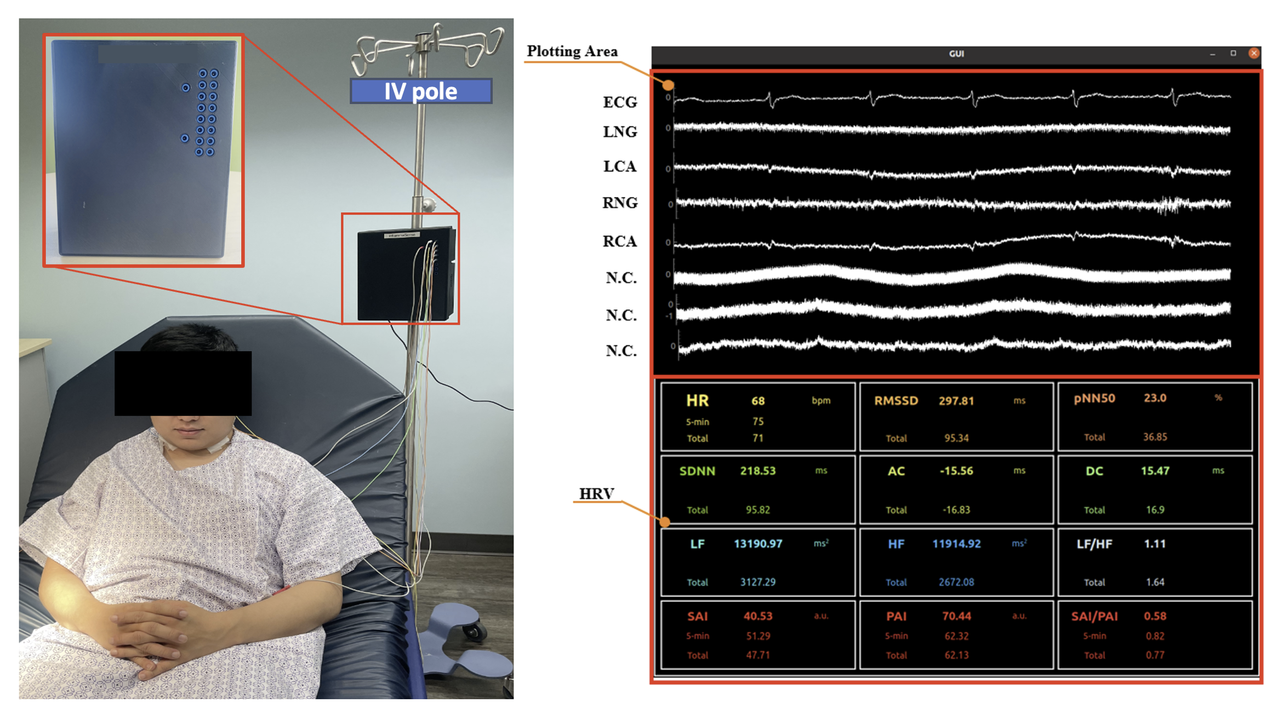The height and width of the screenshot is (714, 1277).
Task: Click the enlarged device inset image
Action: (144, 151)
